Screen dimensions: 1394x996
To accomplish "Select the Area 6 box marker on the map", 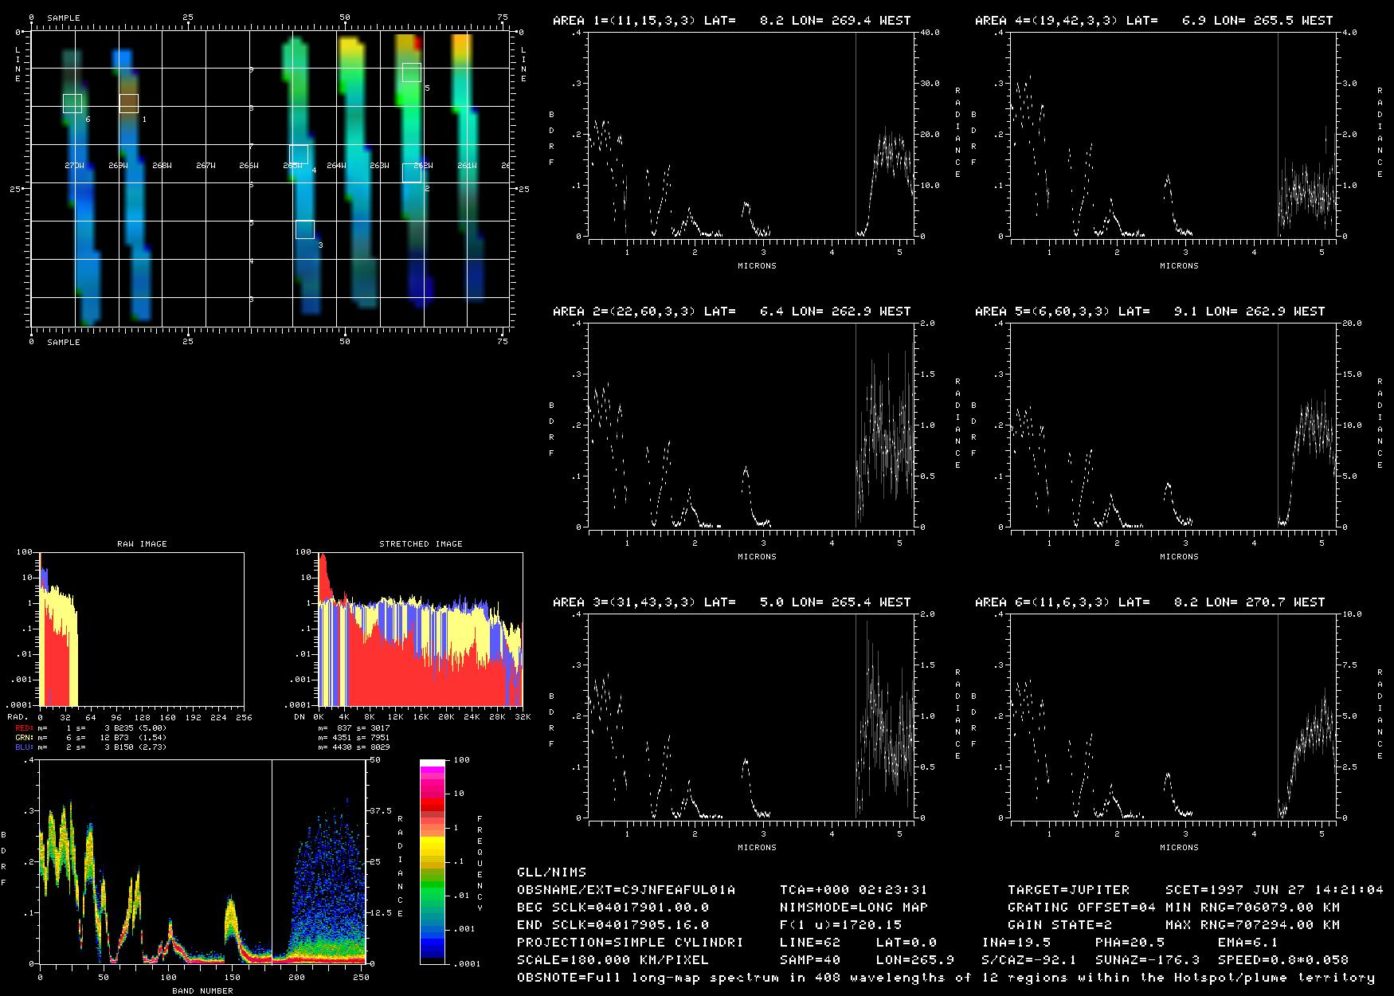I will pyautogui.click(x=72, y=103).
